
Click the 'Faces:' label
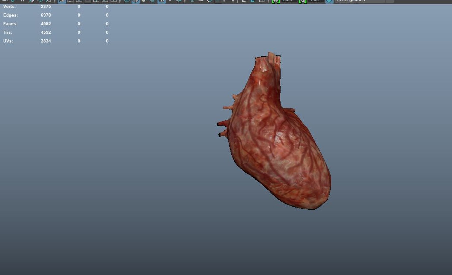[10, 24]
